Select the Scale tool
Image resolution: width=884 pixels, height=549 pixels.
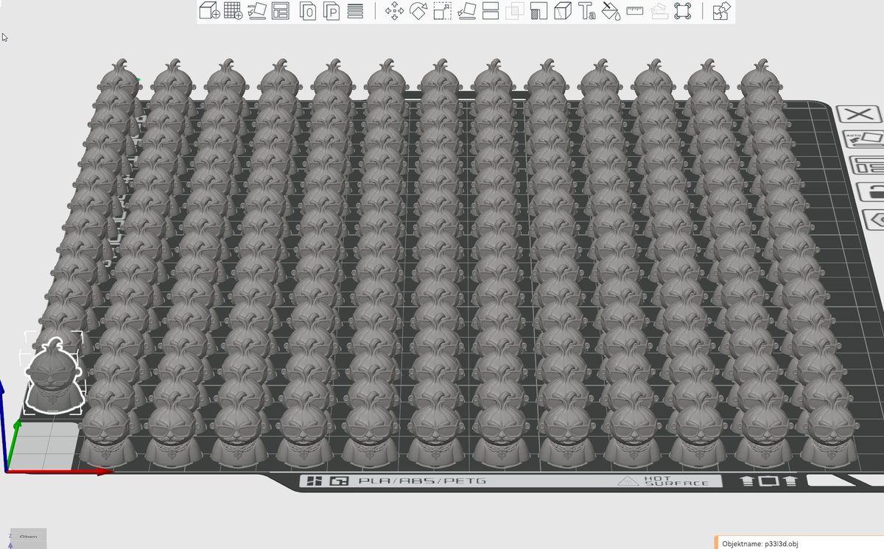click(442, 11)
